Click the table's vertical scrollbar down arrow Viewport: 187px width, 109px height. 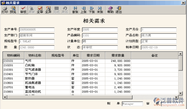pos(180,93)
